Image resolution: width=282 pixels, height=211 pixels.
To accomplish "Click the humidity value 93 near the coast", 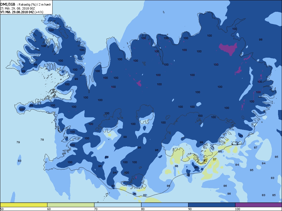I will (x=113, y=186).
